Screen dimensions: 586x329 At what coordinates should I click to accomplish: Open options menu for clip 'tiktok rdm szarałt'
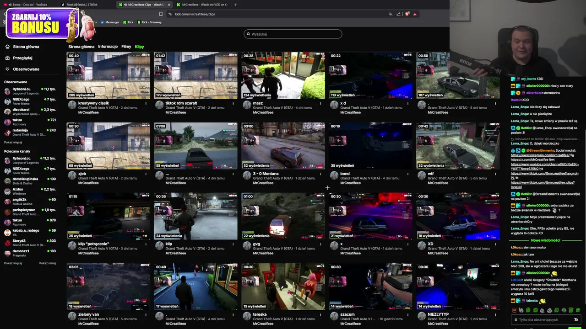233,104
